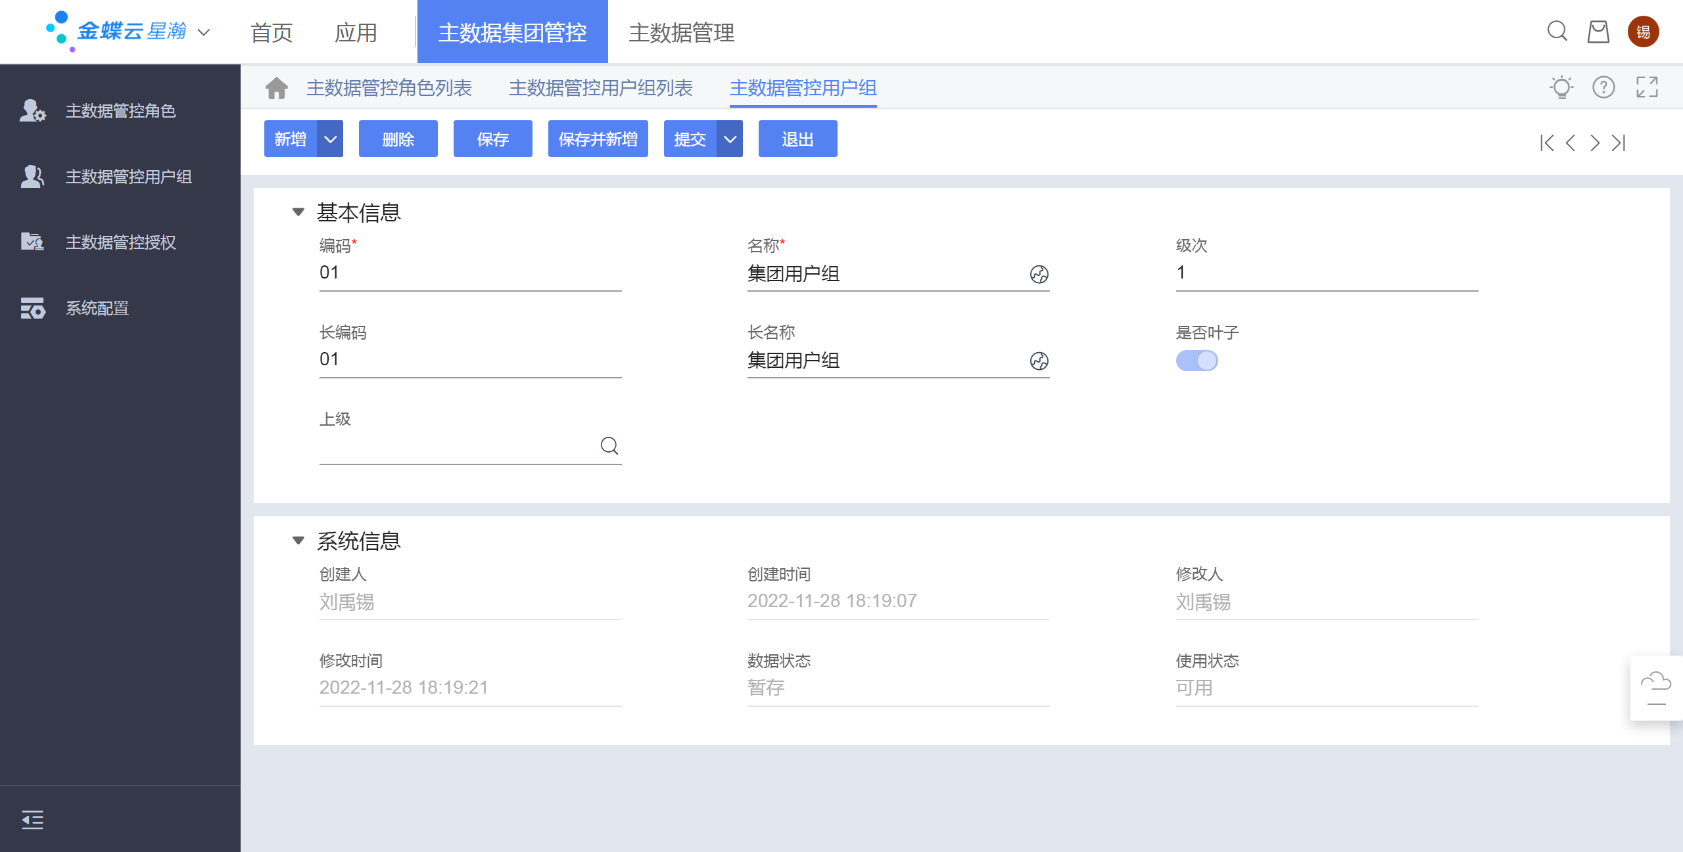Click the globe icon in the 长名称 field
The image size is (1683, 852).
[1039, 361]
